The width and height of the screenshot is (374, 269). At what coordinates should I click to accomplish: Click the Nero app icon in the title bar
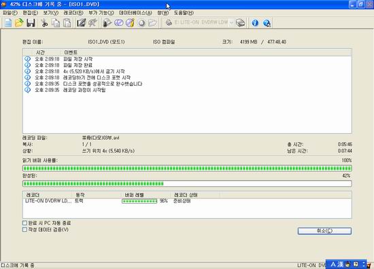click(3, 4)
